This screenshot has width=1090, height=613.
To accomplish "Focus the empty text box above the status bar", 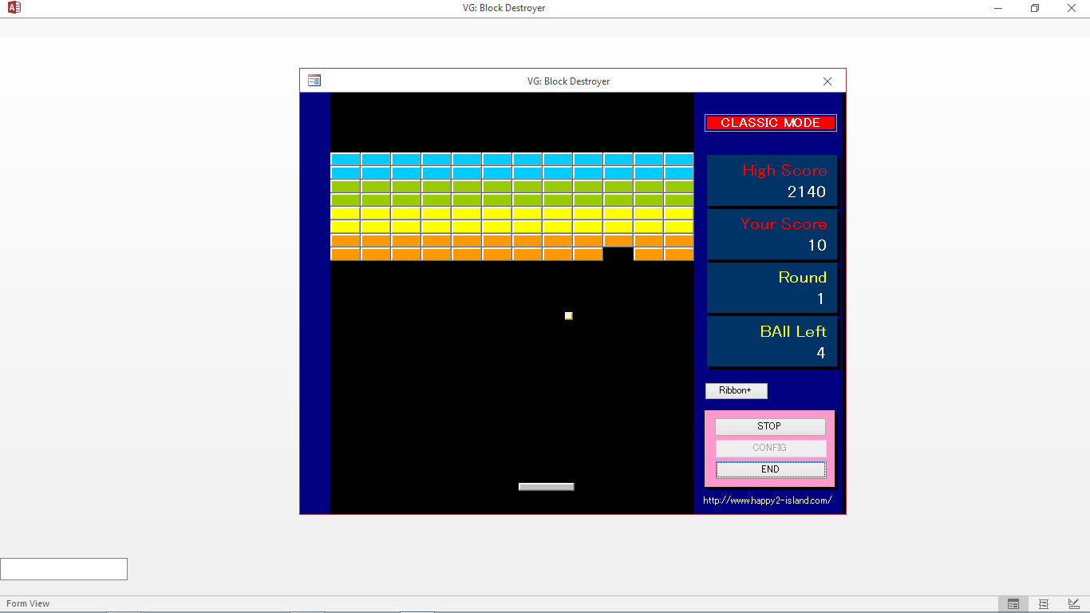I will tap(64, 569).
